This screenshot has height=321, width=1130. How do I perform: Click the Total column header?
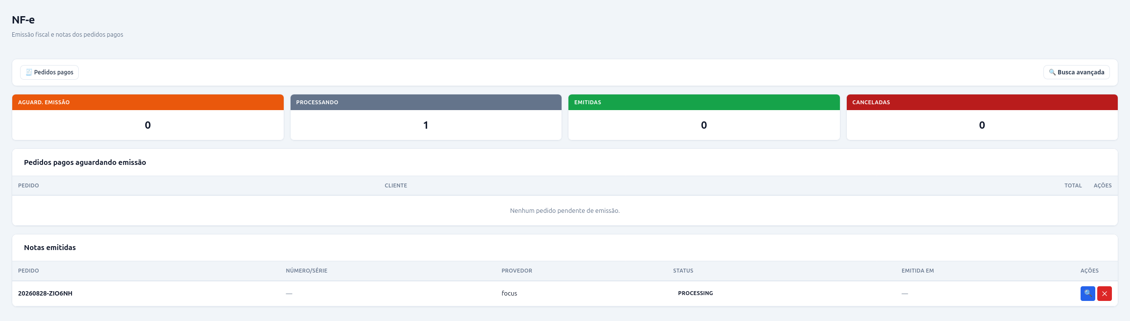[1073, 185]
